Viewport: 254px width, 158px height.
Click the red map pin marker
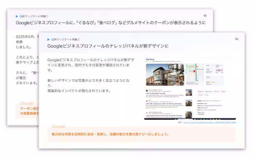(195, 72)
